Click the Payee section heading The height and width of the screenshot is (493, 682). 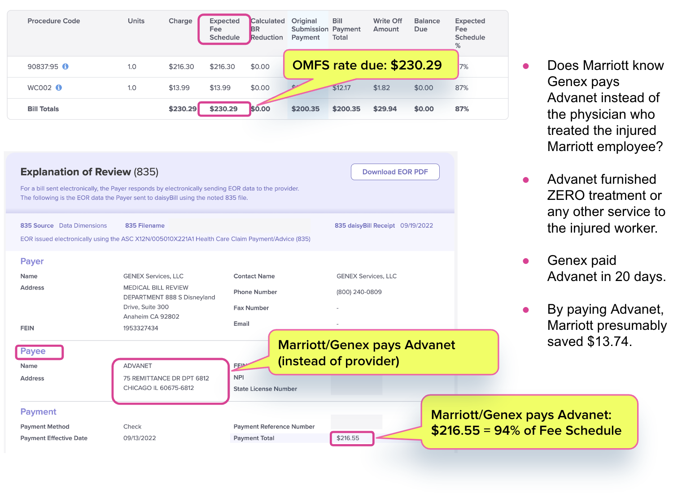[33, 351]
